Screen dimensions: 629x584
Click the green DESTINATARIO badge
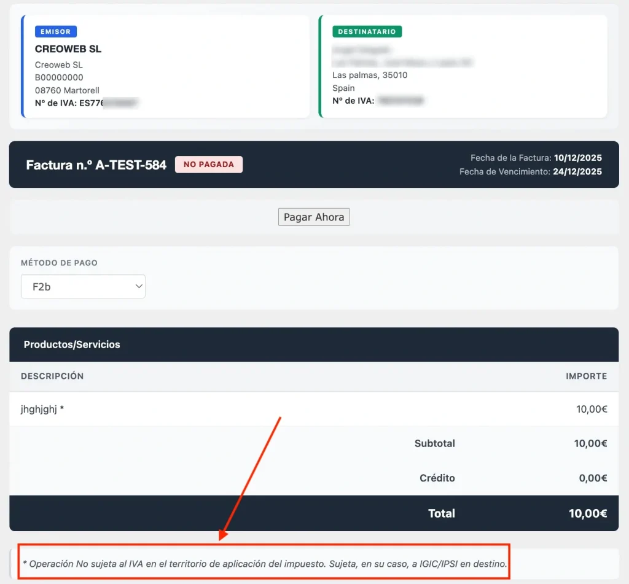(367, 32)
